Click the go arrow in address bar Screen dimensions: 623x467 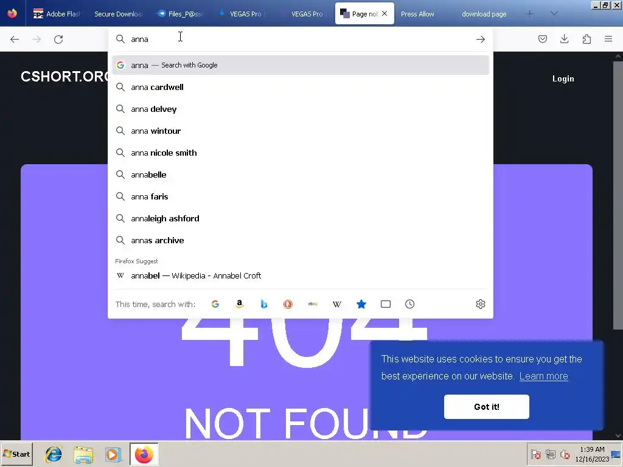(x=481, y=39)
